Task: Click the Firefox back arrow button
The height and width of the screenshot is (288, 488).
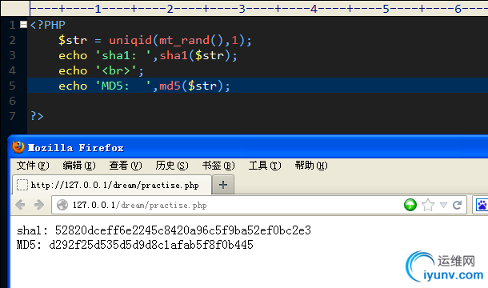Action: point(20,205)
